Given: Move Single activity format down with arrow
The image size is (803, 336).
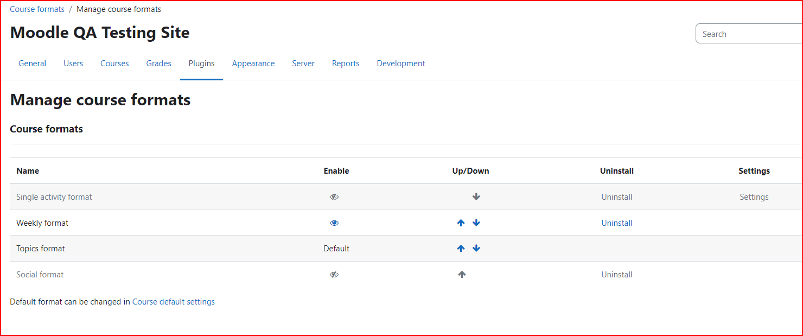Looking at the screenshot, I should coord(476,197).
